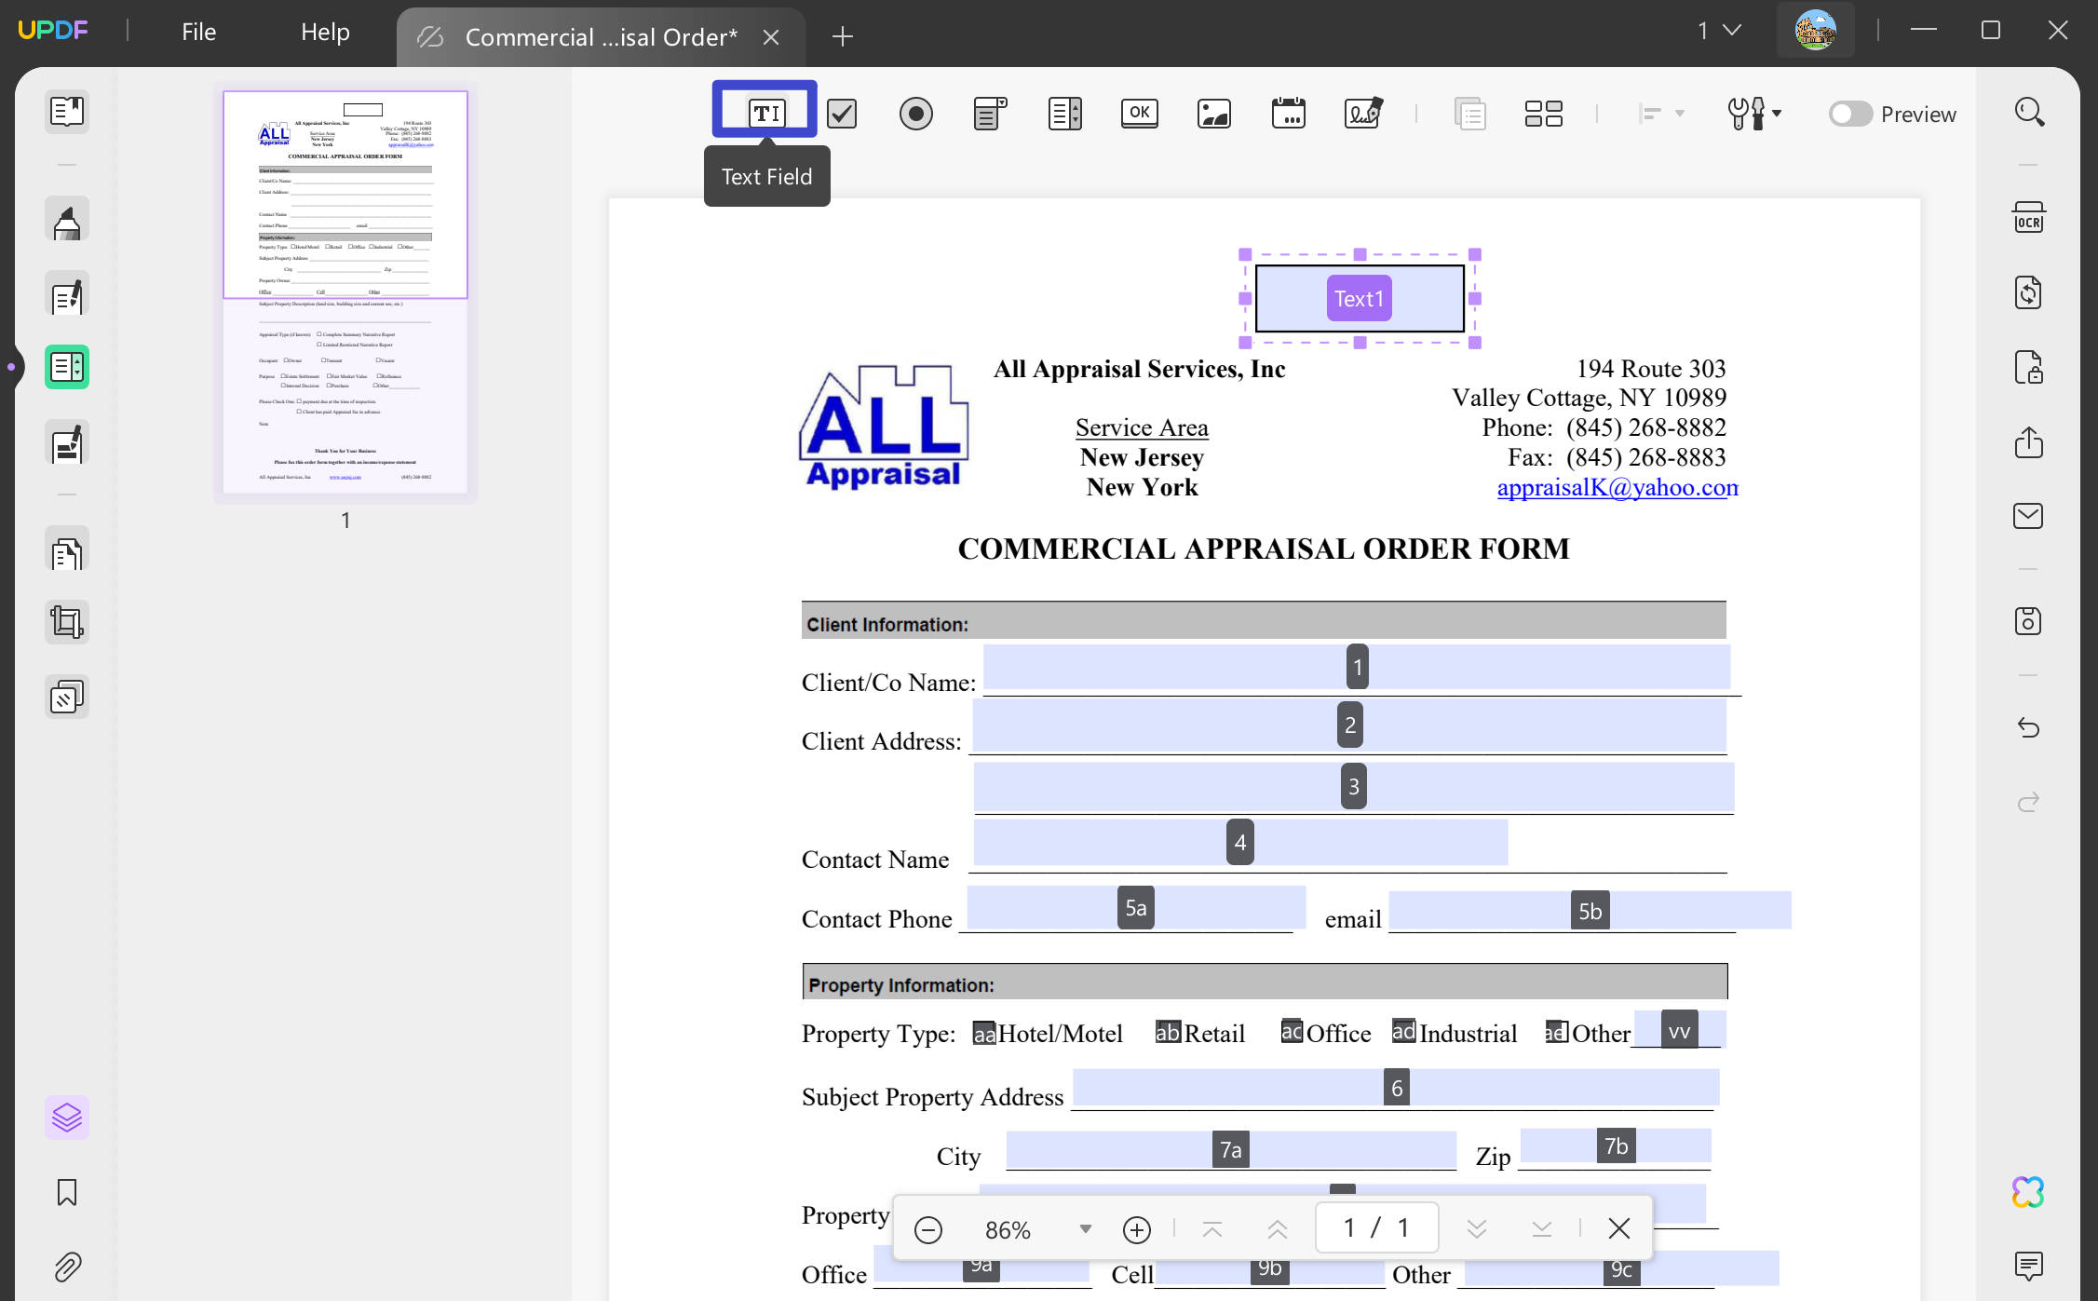2098x1301 pixels.
Task: Open the OCR tool in right sidebar
Action: point(2028,218)
